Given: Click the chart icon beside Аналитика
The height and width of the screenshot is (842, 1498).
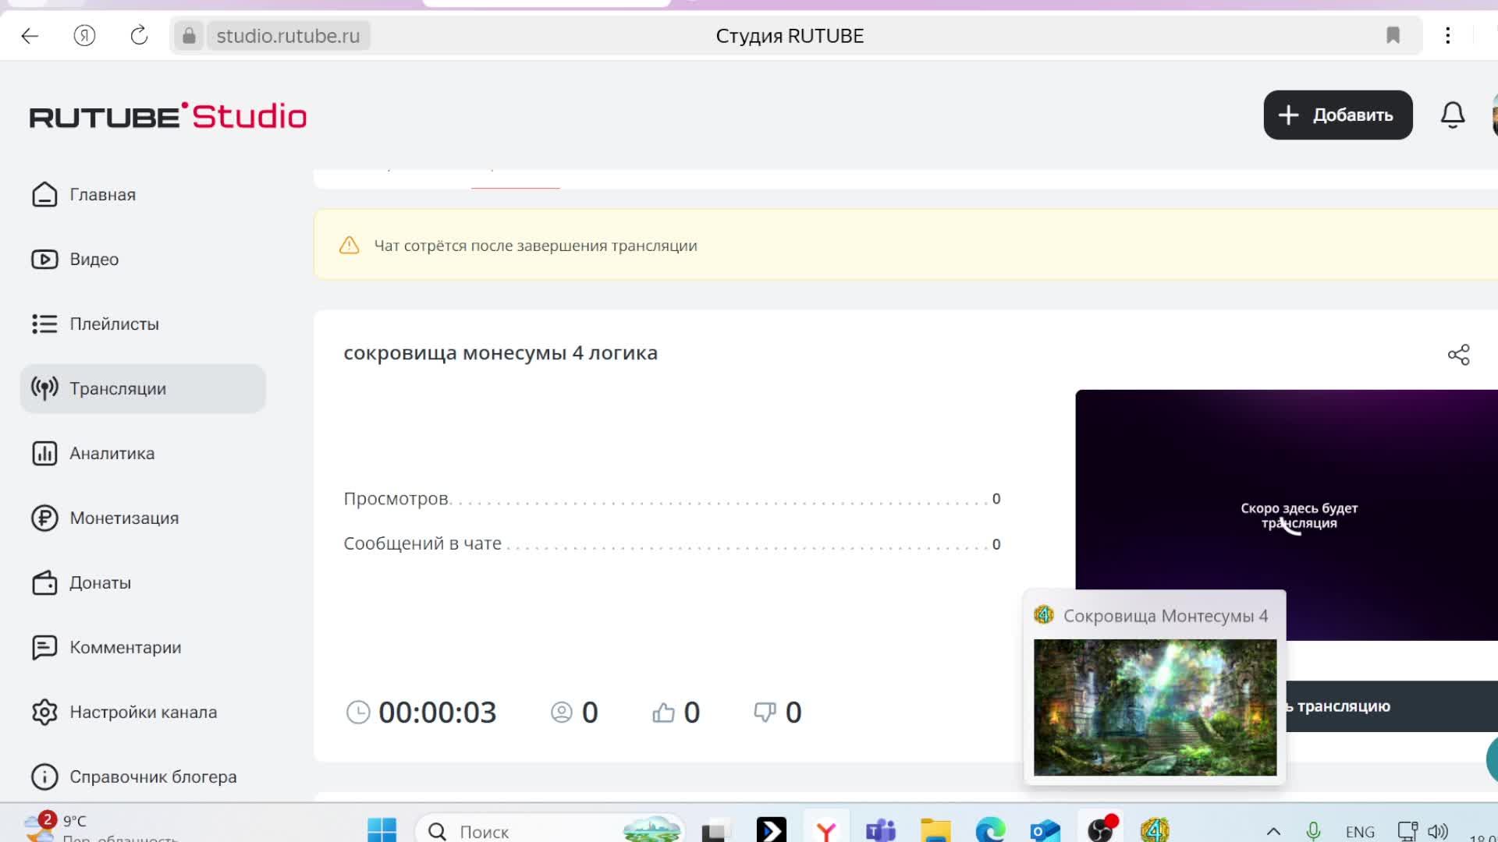Looking at the screenshot, I should (44, 454).
